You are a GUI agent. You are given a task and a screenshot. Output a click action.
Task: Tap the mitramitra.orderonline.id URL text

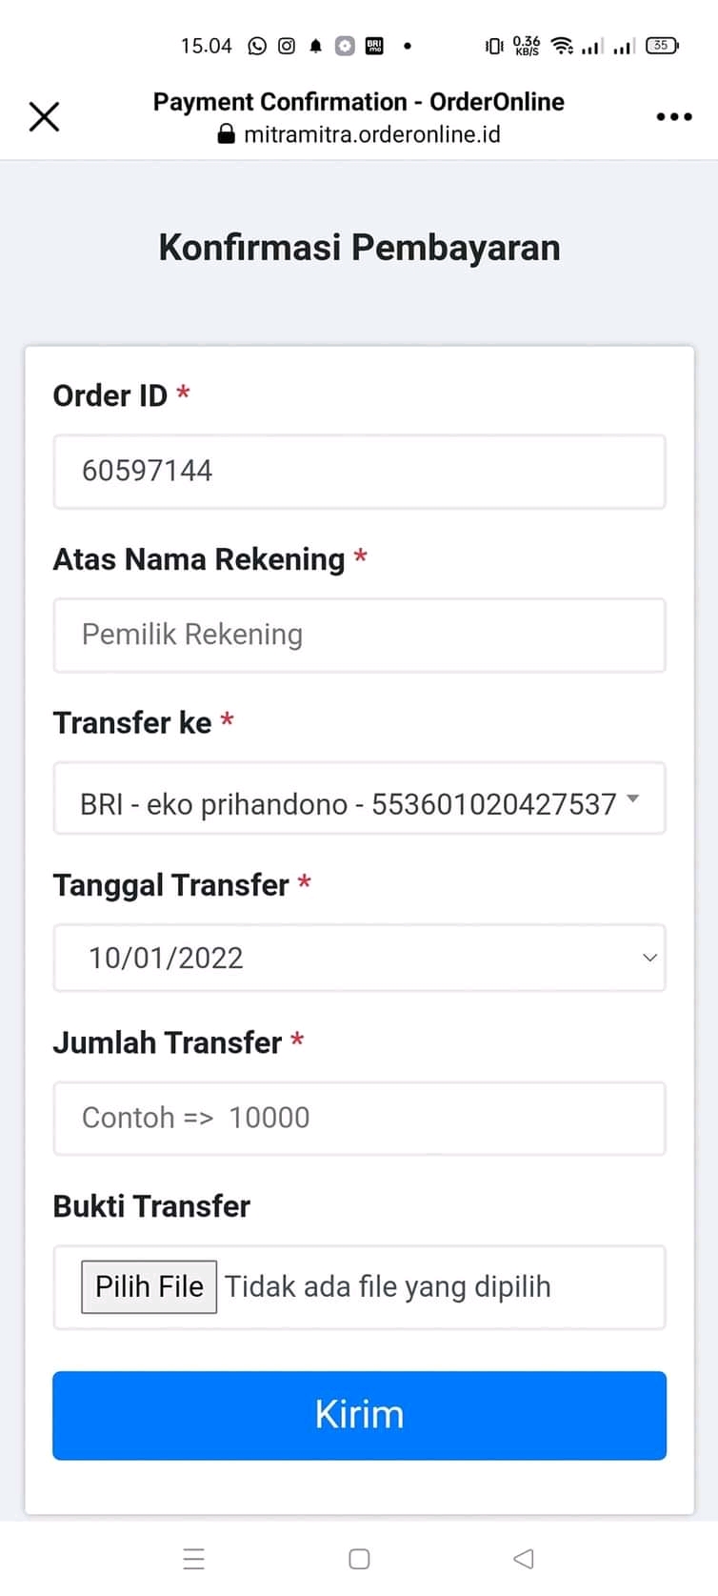[371, 134]
